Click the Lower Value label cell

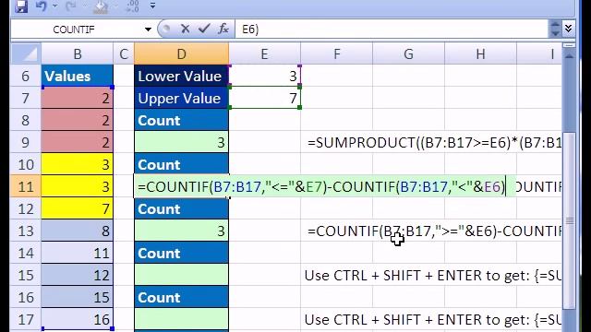[x=181, y=76]
